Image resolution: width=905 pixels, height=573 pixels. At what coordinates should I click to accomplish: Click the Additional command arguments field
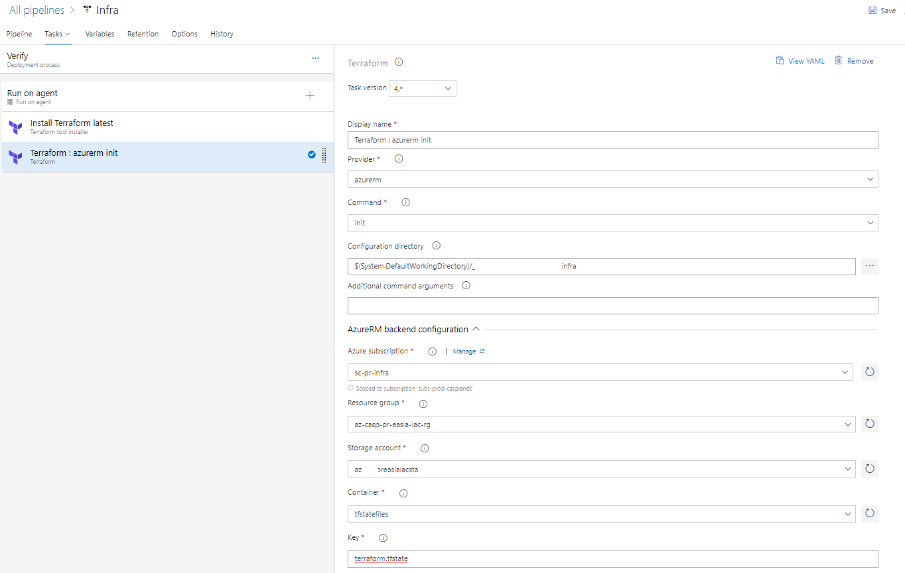coord(613,305)
